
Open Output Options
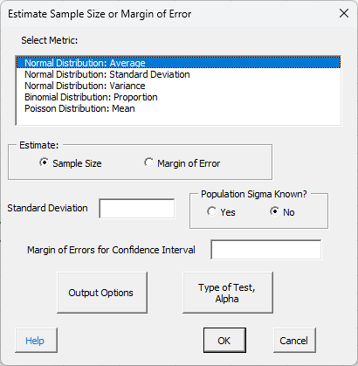click(102, 293)
